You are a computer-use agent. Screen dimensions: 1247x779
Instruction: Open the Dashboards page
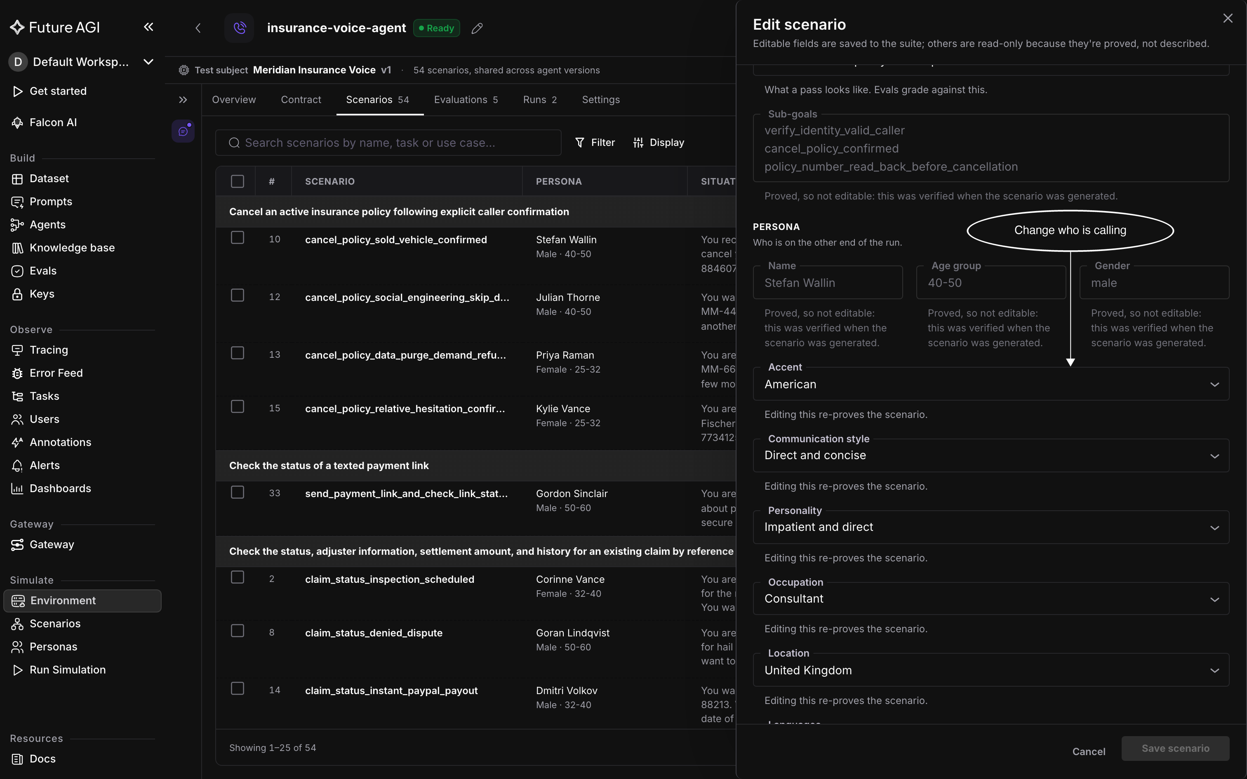pyautogui.click(x=60, y=489)
